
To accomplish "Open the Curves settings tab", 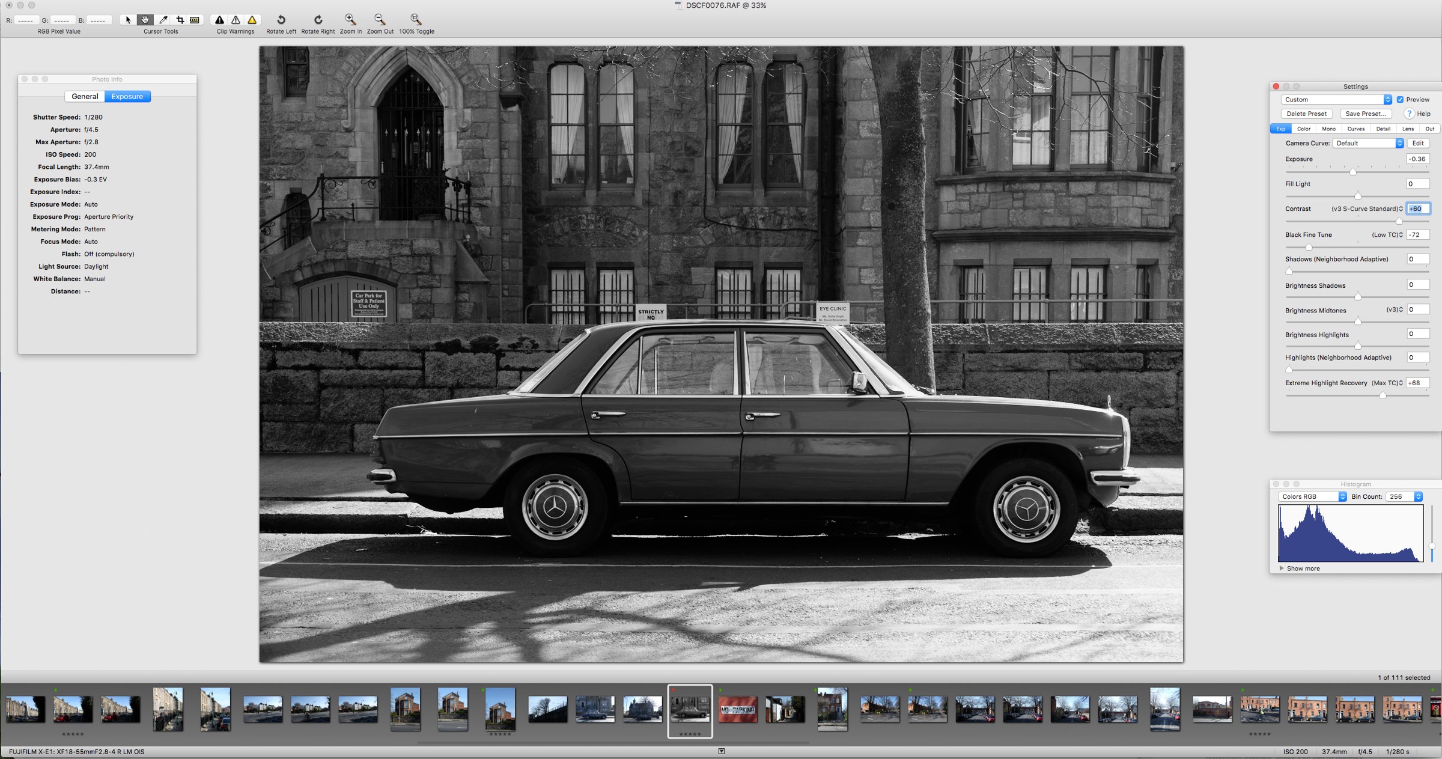I will pyautogui.click(x=1356, y=129).
